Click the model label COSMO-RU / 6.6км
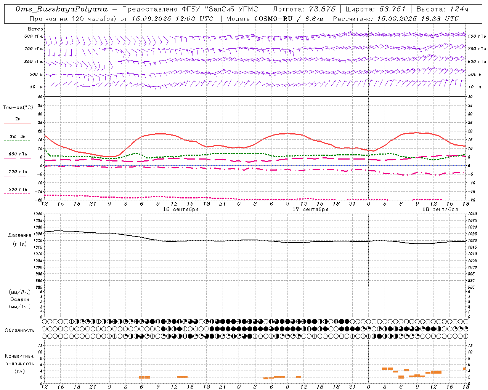 (x=289, y=19)
